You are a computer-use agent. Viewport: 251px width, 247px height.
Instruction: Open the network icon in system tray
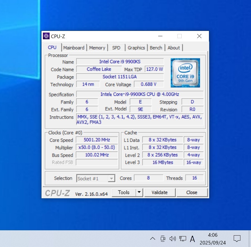[183, 238]
